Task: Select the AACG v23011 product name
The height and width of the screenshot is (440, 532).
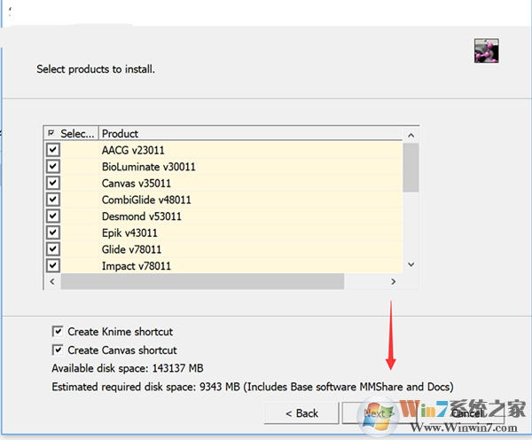Action: tap(133, 150)
